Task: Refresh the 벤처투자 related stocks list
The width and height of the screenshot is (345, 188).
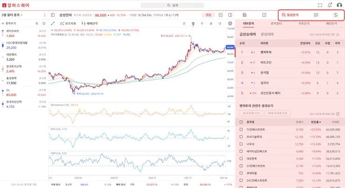Action: (338, 114)
